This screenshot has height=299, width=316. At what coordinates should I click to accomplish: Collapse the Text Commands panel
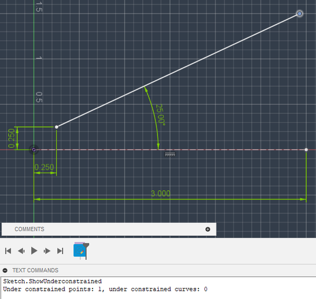(x=5, y=270)
